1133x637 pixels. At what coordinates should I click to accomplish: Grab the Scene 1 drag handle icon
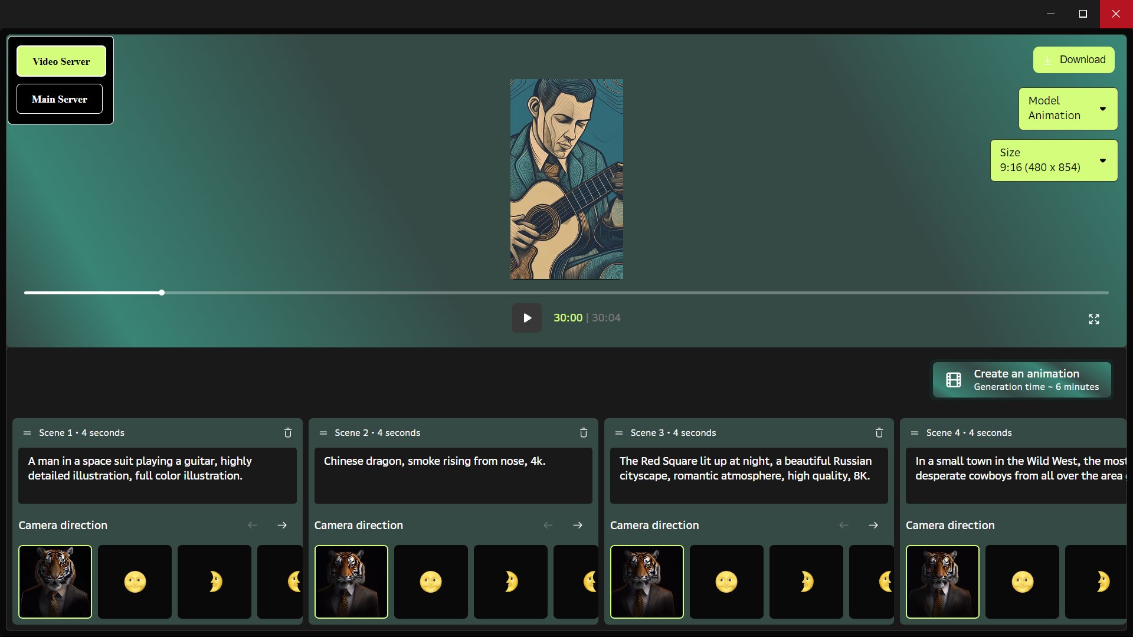pyautogui.click(x=27, y=433)
